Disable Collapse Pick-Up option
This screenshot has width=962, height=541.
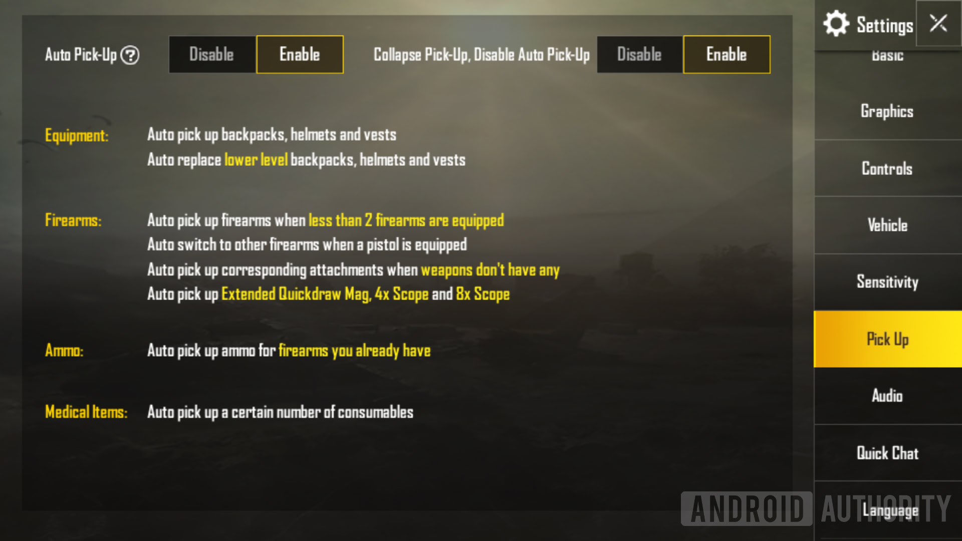click(x=638, y=55)
